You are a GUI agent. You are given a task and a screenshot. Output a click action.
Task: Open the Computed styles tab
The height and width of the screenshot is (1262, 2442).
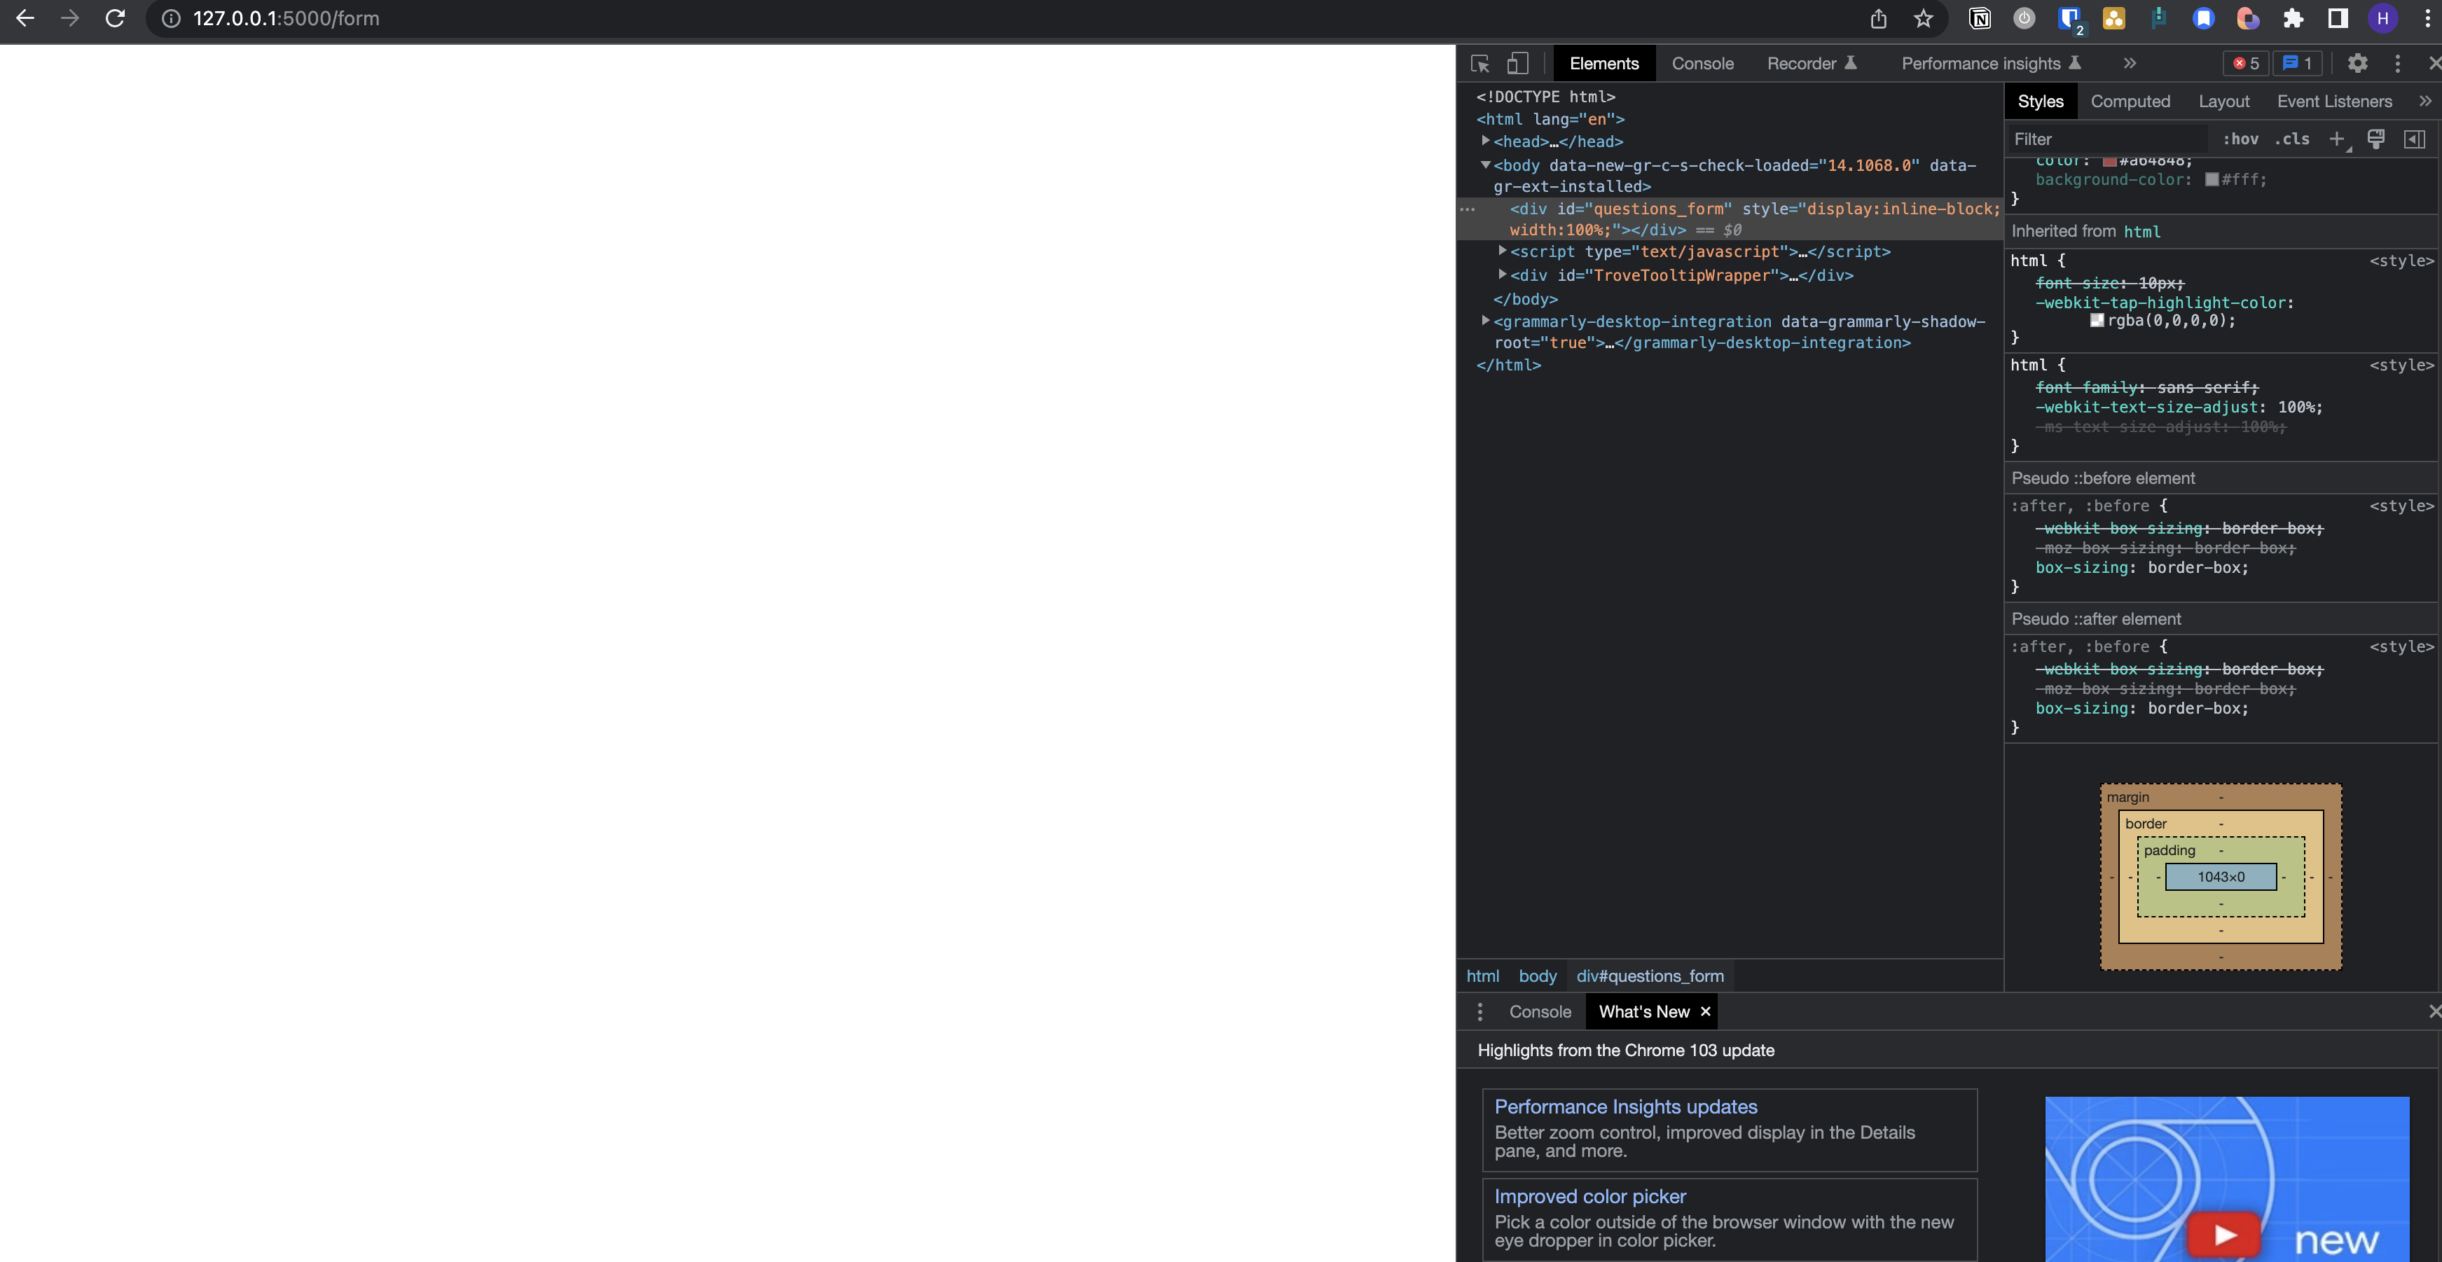2129,102
